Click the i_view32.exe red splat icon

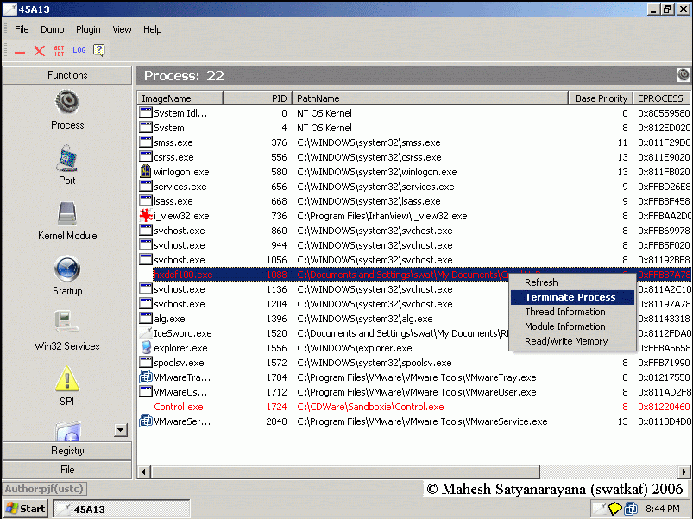click(145, 215)
